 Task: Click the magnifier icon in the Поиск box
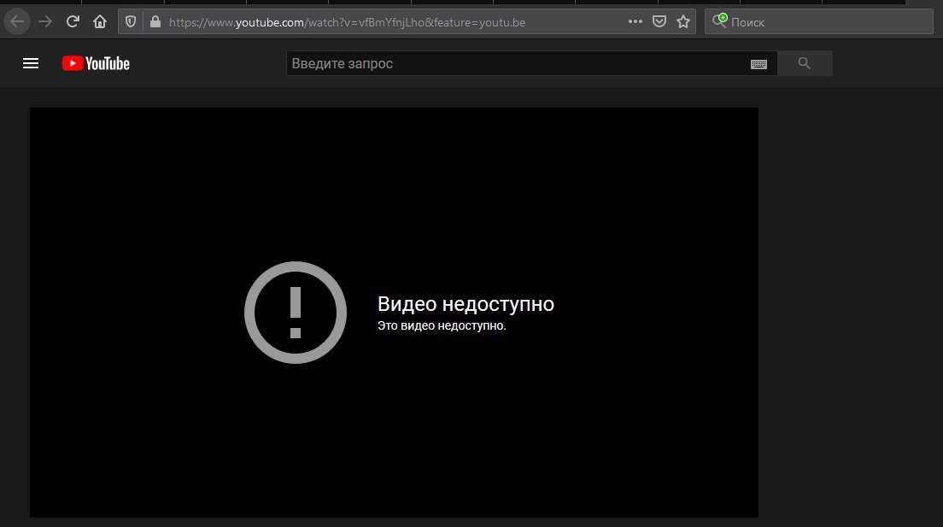click(x=719, y=21)
